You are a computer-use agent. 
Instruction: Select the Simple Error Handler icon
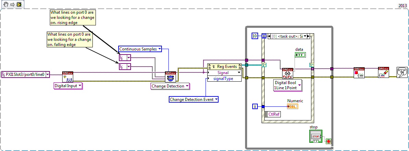(402, 72)
